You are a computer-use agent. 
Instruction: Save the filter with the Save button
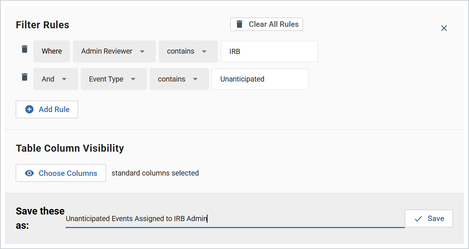(x=429, y=219)
